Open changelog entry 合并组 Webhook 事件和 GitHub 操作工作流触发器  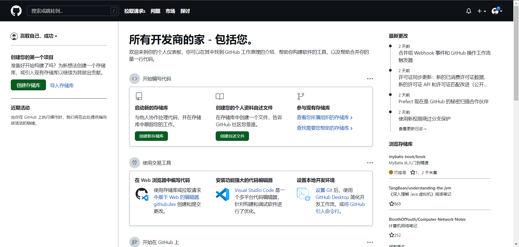click(x=444, y=56)
